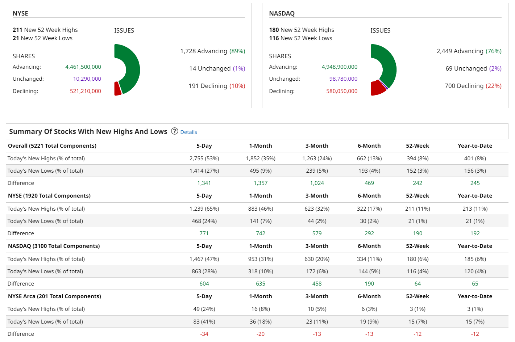This screenshot has width=515, height=342.
Task: Click NASDAQ 5-Day new lows 863 (28%)
Action: [204, 271]
